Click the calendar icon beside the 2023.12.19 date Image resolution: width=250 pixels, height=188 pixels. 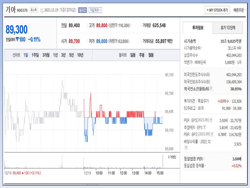tap(42, 11)
